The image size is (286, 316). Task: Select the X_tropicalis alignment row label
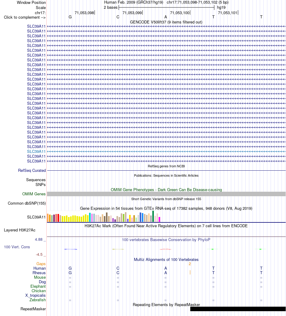pyautogui.click(x=36, y=296)
